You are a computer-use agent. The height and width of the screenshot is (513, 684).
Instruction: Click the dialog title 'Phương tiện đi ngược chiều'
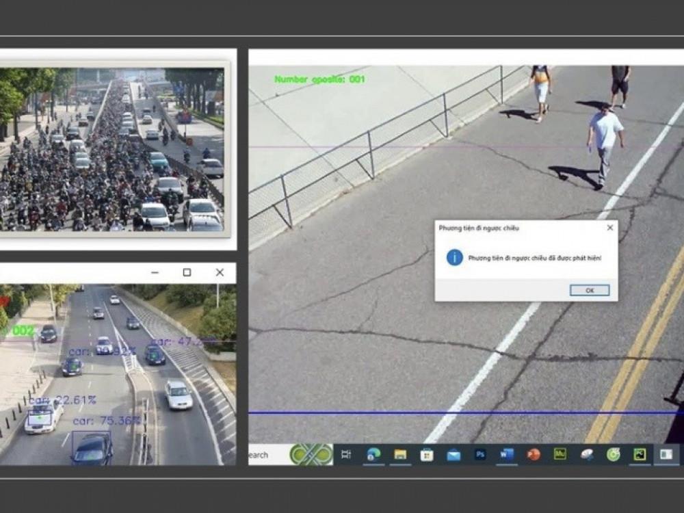pos(479,228)
